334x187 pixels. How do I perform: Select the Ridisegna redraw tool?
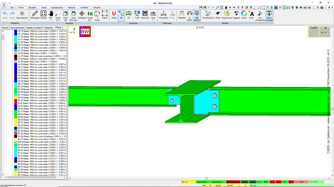coord(35,15)
